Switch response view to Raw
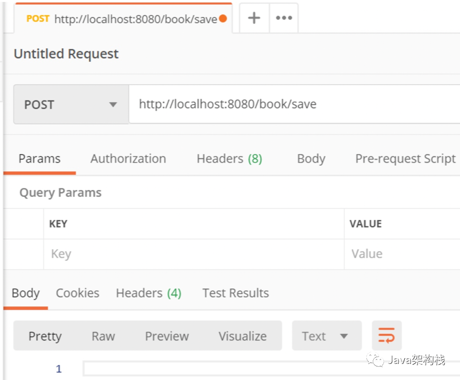Image resolution: width=460 pixels, height=380 pixels. (103, 336)
